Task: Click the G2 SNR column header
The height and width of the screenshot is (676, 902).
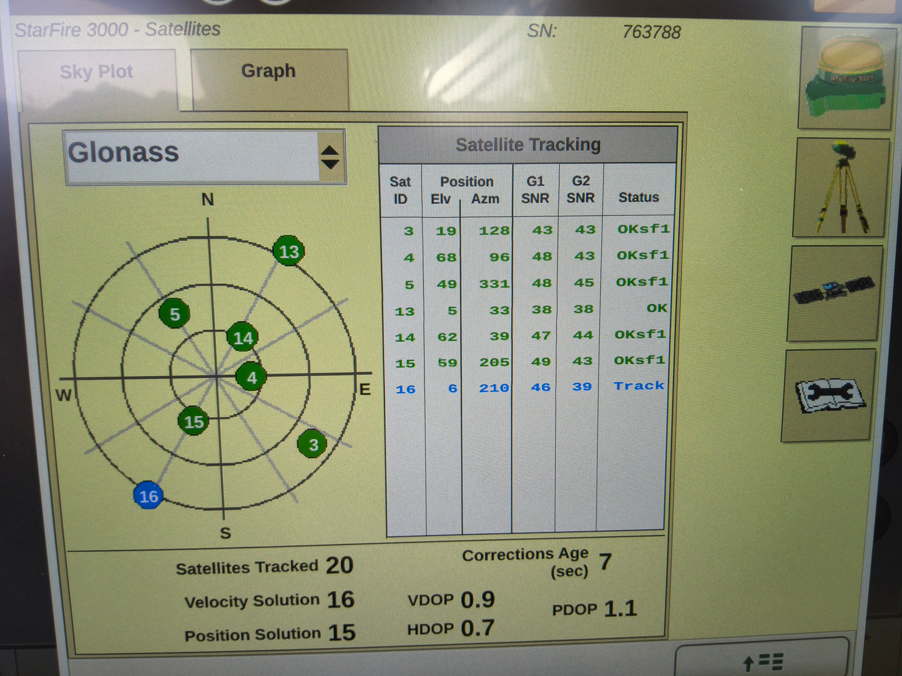Action: pyautogui.click(x=581, y=190)
